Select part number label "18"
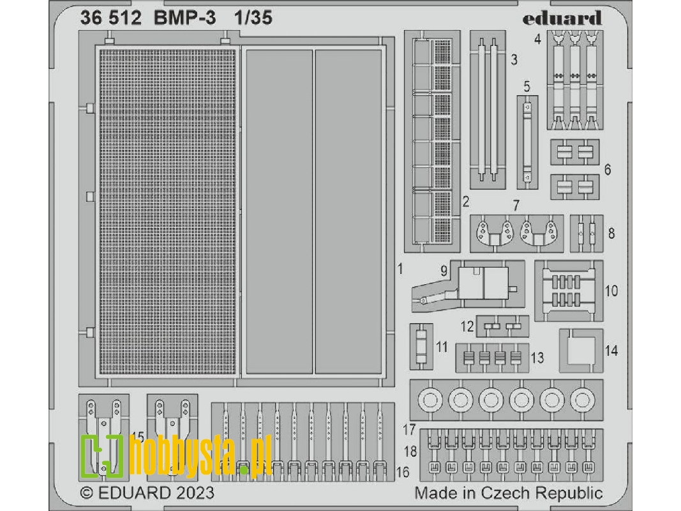 [x=410, y=452]
